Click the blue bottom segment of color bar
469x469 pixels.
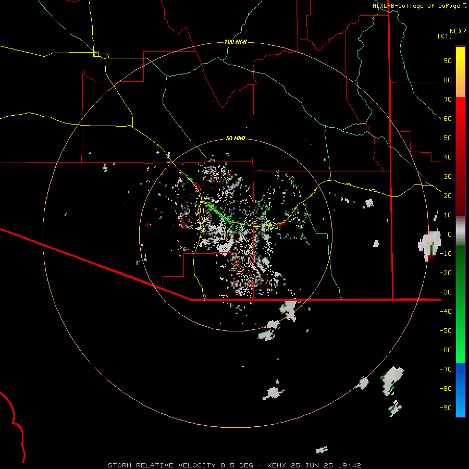(460, 390)
